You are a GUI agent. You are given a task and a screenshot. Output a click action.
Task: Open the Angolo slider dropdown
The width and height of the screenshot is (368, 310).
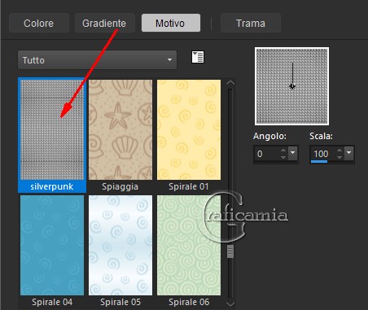(293, 153)
